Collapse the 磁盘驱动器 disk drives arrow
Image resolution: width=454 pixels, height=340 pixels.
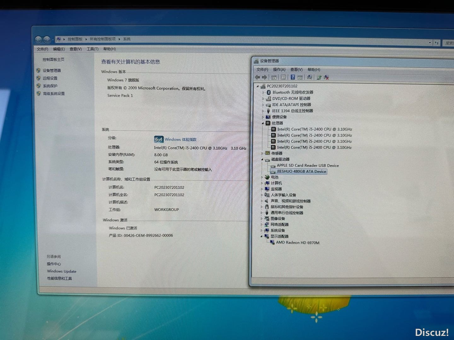point(262,159)
